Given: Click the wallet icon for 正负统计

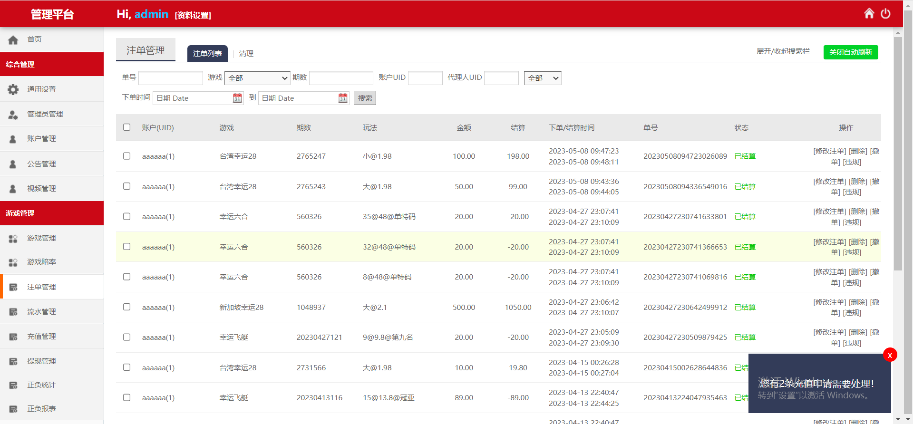Looking at the screenshot, I should pyautogui.click(x=13, y=385).
